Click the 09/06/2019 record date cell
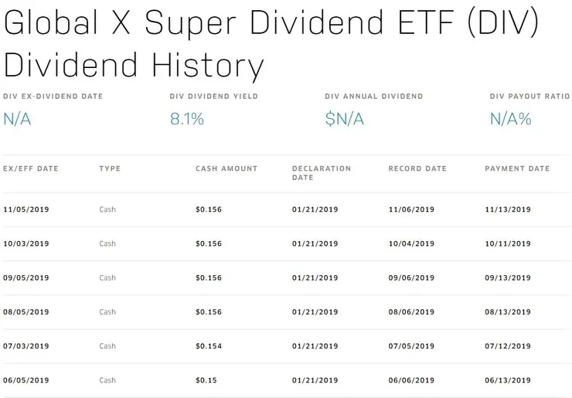572x398 pixels. (411, 278)
